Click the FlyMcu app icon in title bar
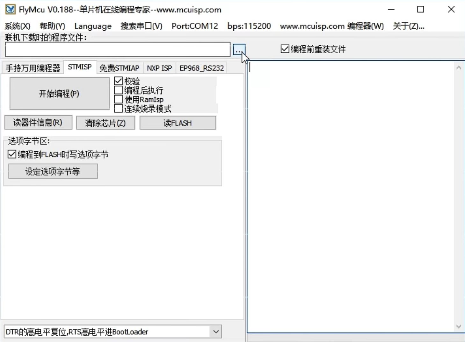The image size is (465, 342). tap(10, 9)
